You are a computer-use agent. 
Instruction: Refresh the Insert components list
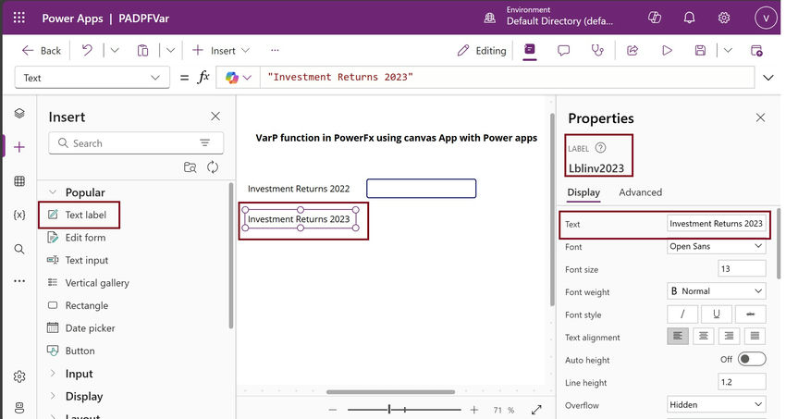click(213, 167)
